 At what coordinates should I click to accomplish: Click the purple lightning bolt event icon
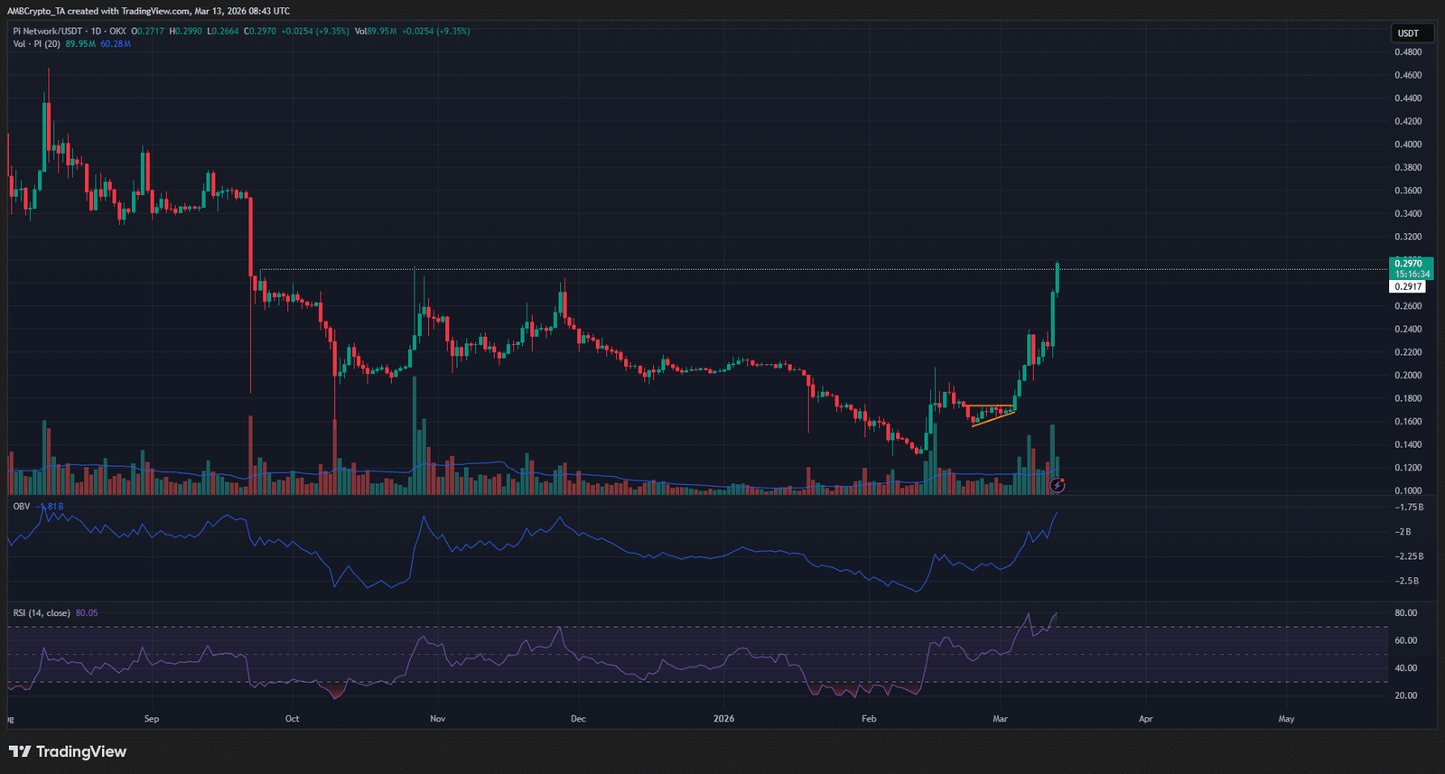(x=1057, y=486)
